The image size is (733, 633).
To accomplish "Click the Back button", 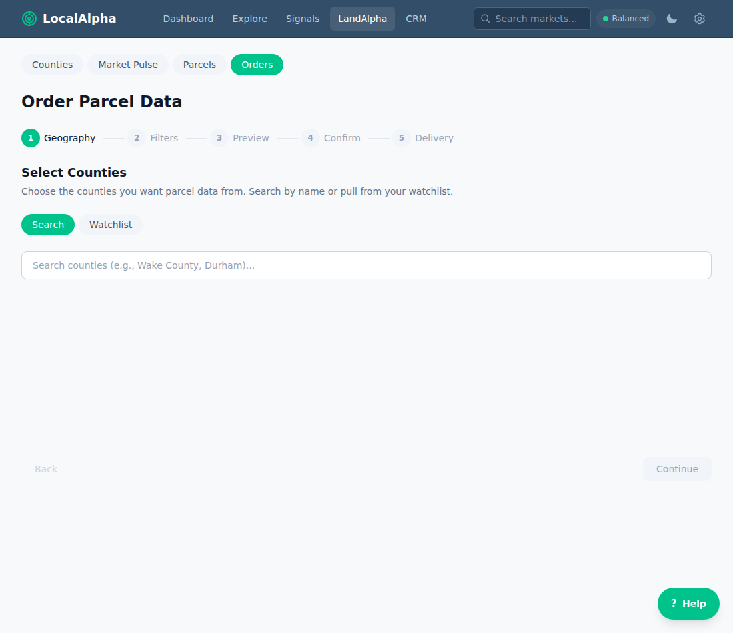I will [x=46, y=469].
